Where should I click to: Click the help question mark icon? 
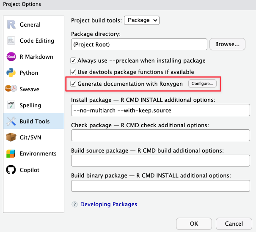(75, 205)
